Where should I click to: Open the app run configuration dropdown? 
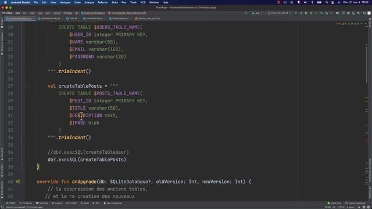257,13
